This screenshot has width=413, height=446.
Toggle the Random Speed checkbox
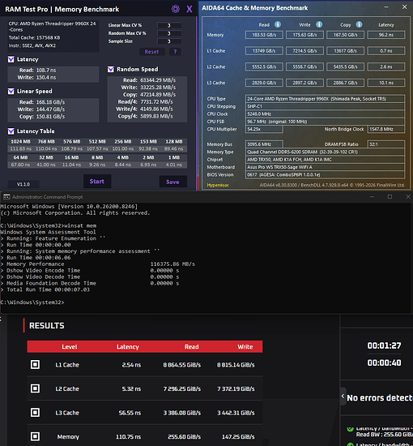click(110, 70)
